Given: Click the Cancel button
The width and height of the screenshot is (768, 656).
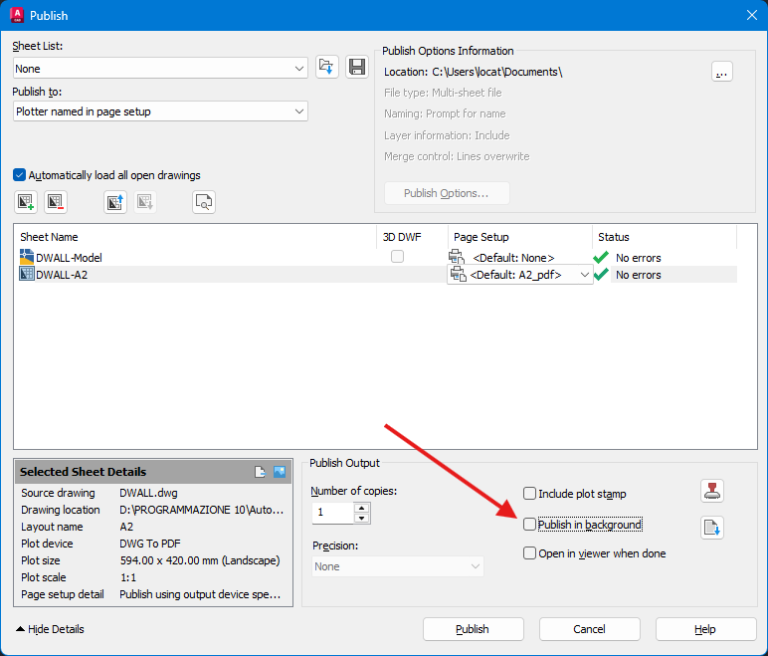Looking at the screenshot, I should click(590, 629).
